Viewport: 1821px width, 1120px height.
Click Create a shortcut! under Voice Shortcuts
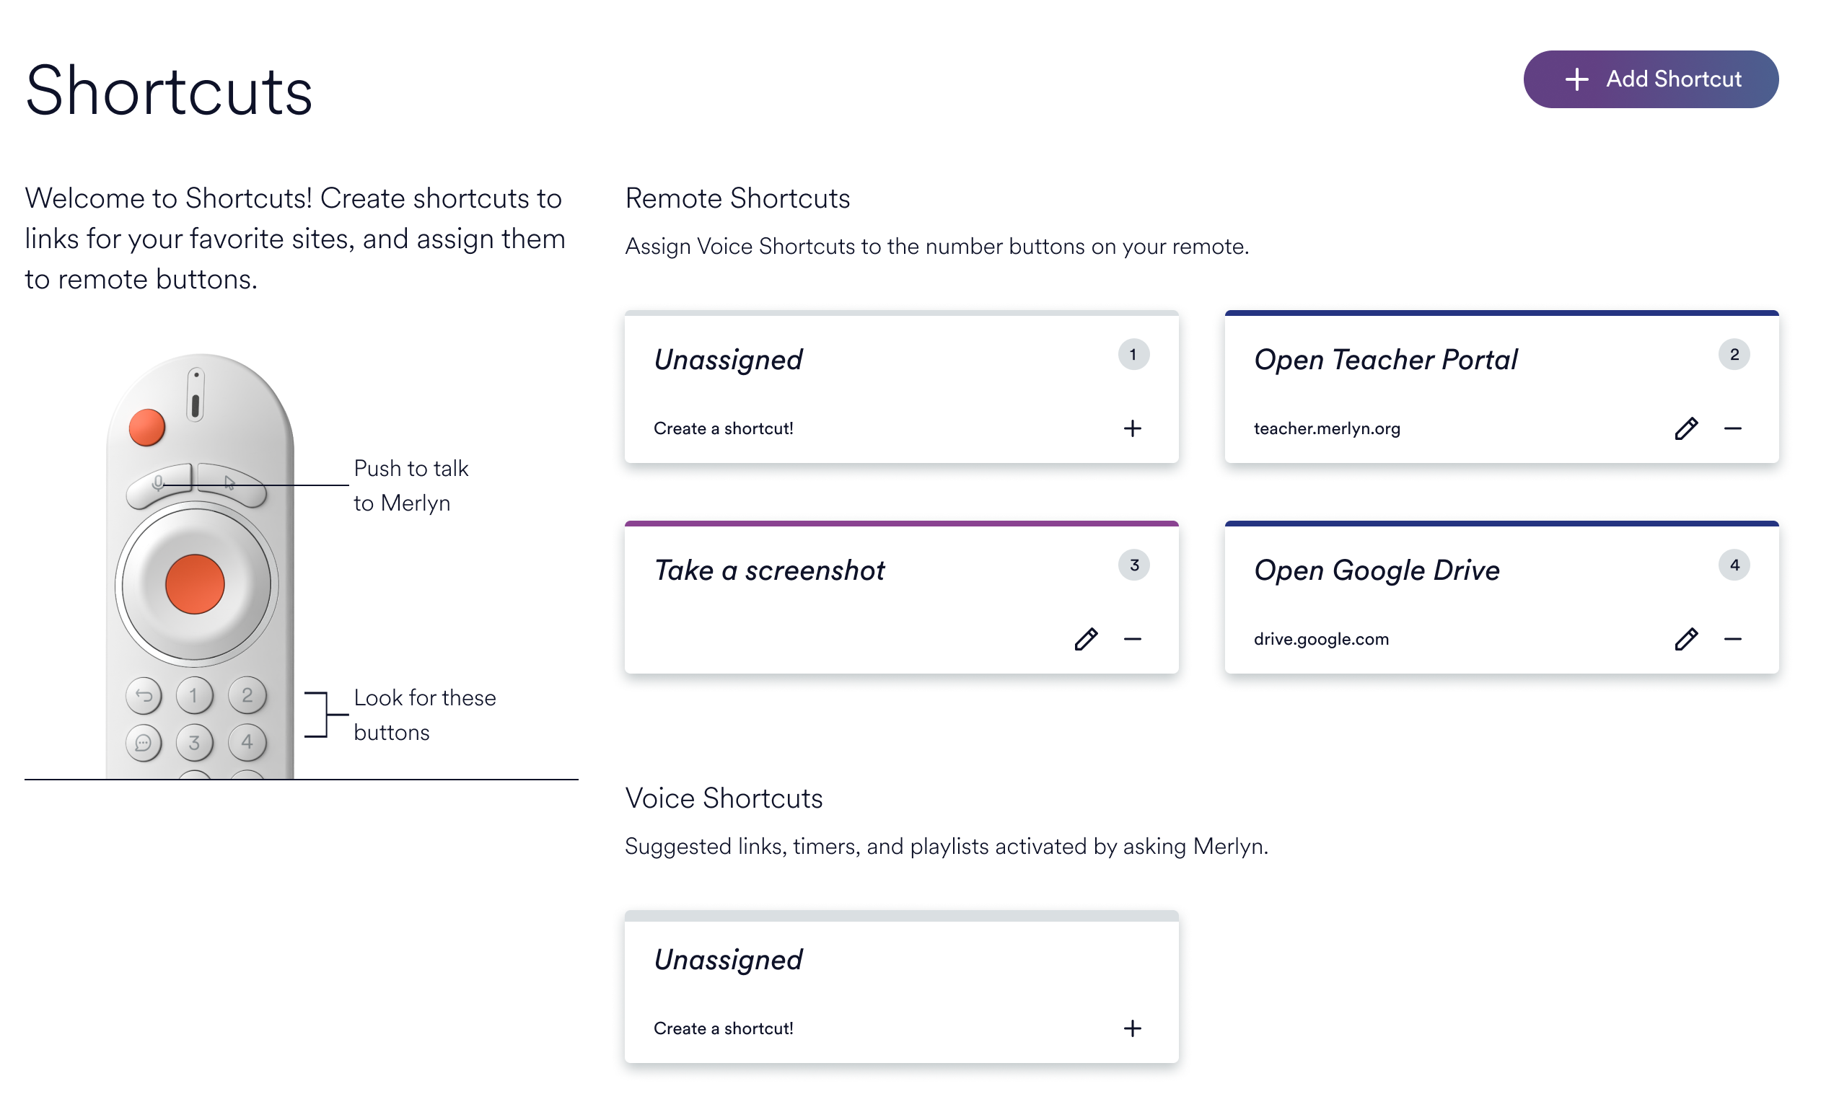coord(724,1028)
